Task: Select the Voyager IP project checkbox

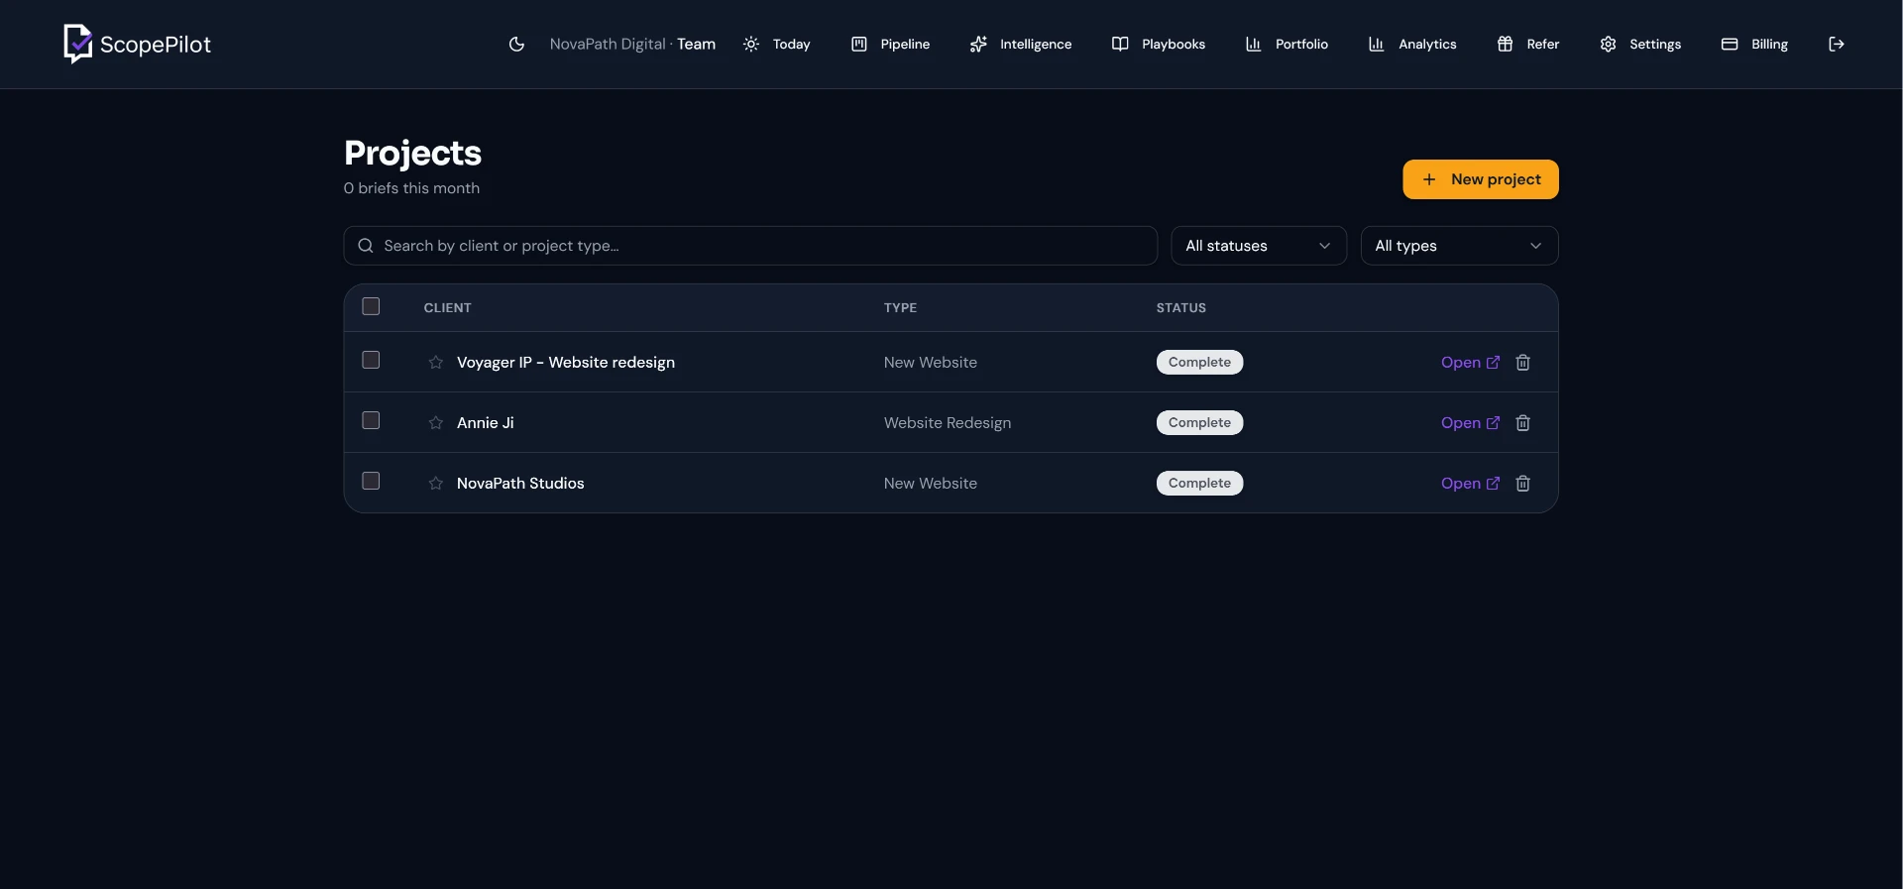Action: (x=371, y=360)
